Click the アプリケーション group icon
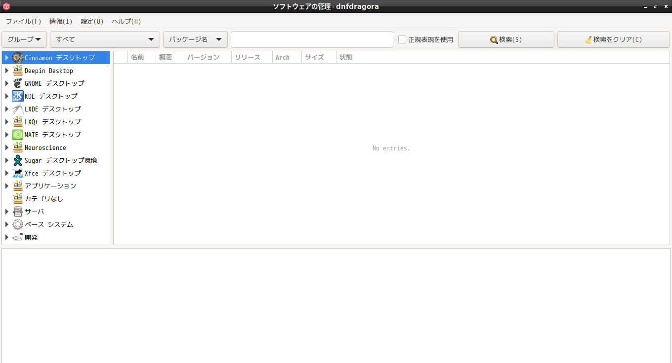Image resolution: width=672 pixels, height=363 pixels. (18, 186)
